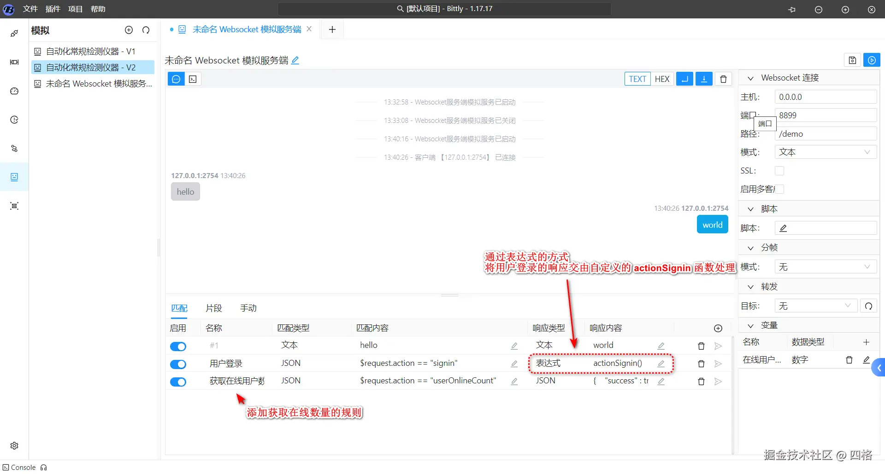Switch message display to TEXT
The width and height of the screenshot is (885, 474).
click(637, 79)
